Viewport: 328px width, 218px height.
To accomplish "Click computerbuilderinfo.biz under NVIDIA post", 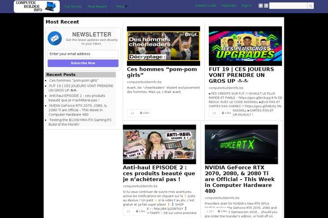I will click(x=222, y=198).
